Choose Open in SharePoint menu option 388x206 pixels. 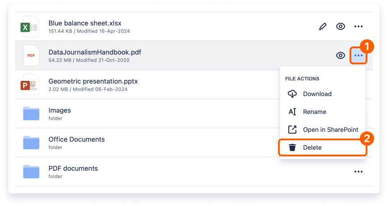pyautogui.click(x=330, y=130)
